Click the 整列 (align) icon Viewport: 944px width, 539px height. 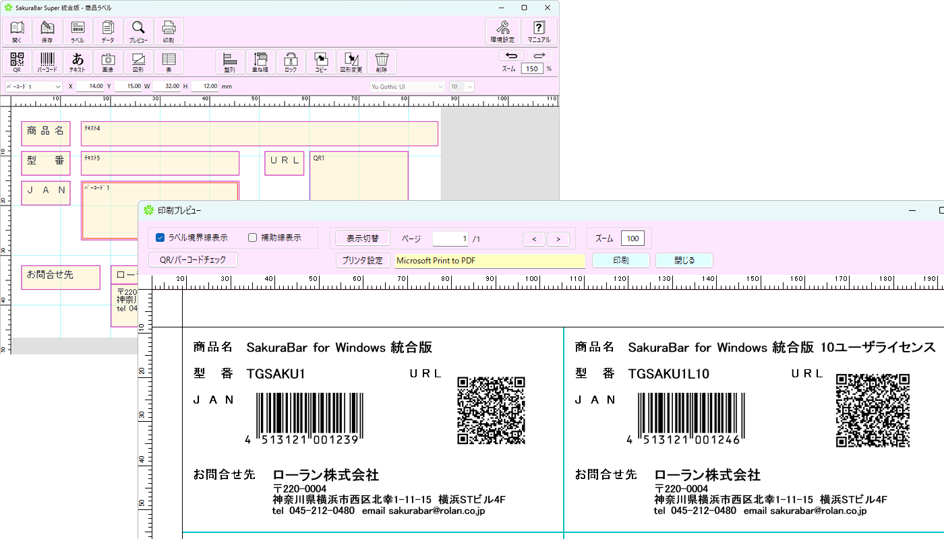coord(230,61)
